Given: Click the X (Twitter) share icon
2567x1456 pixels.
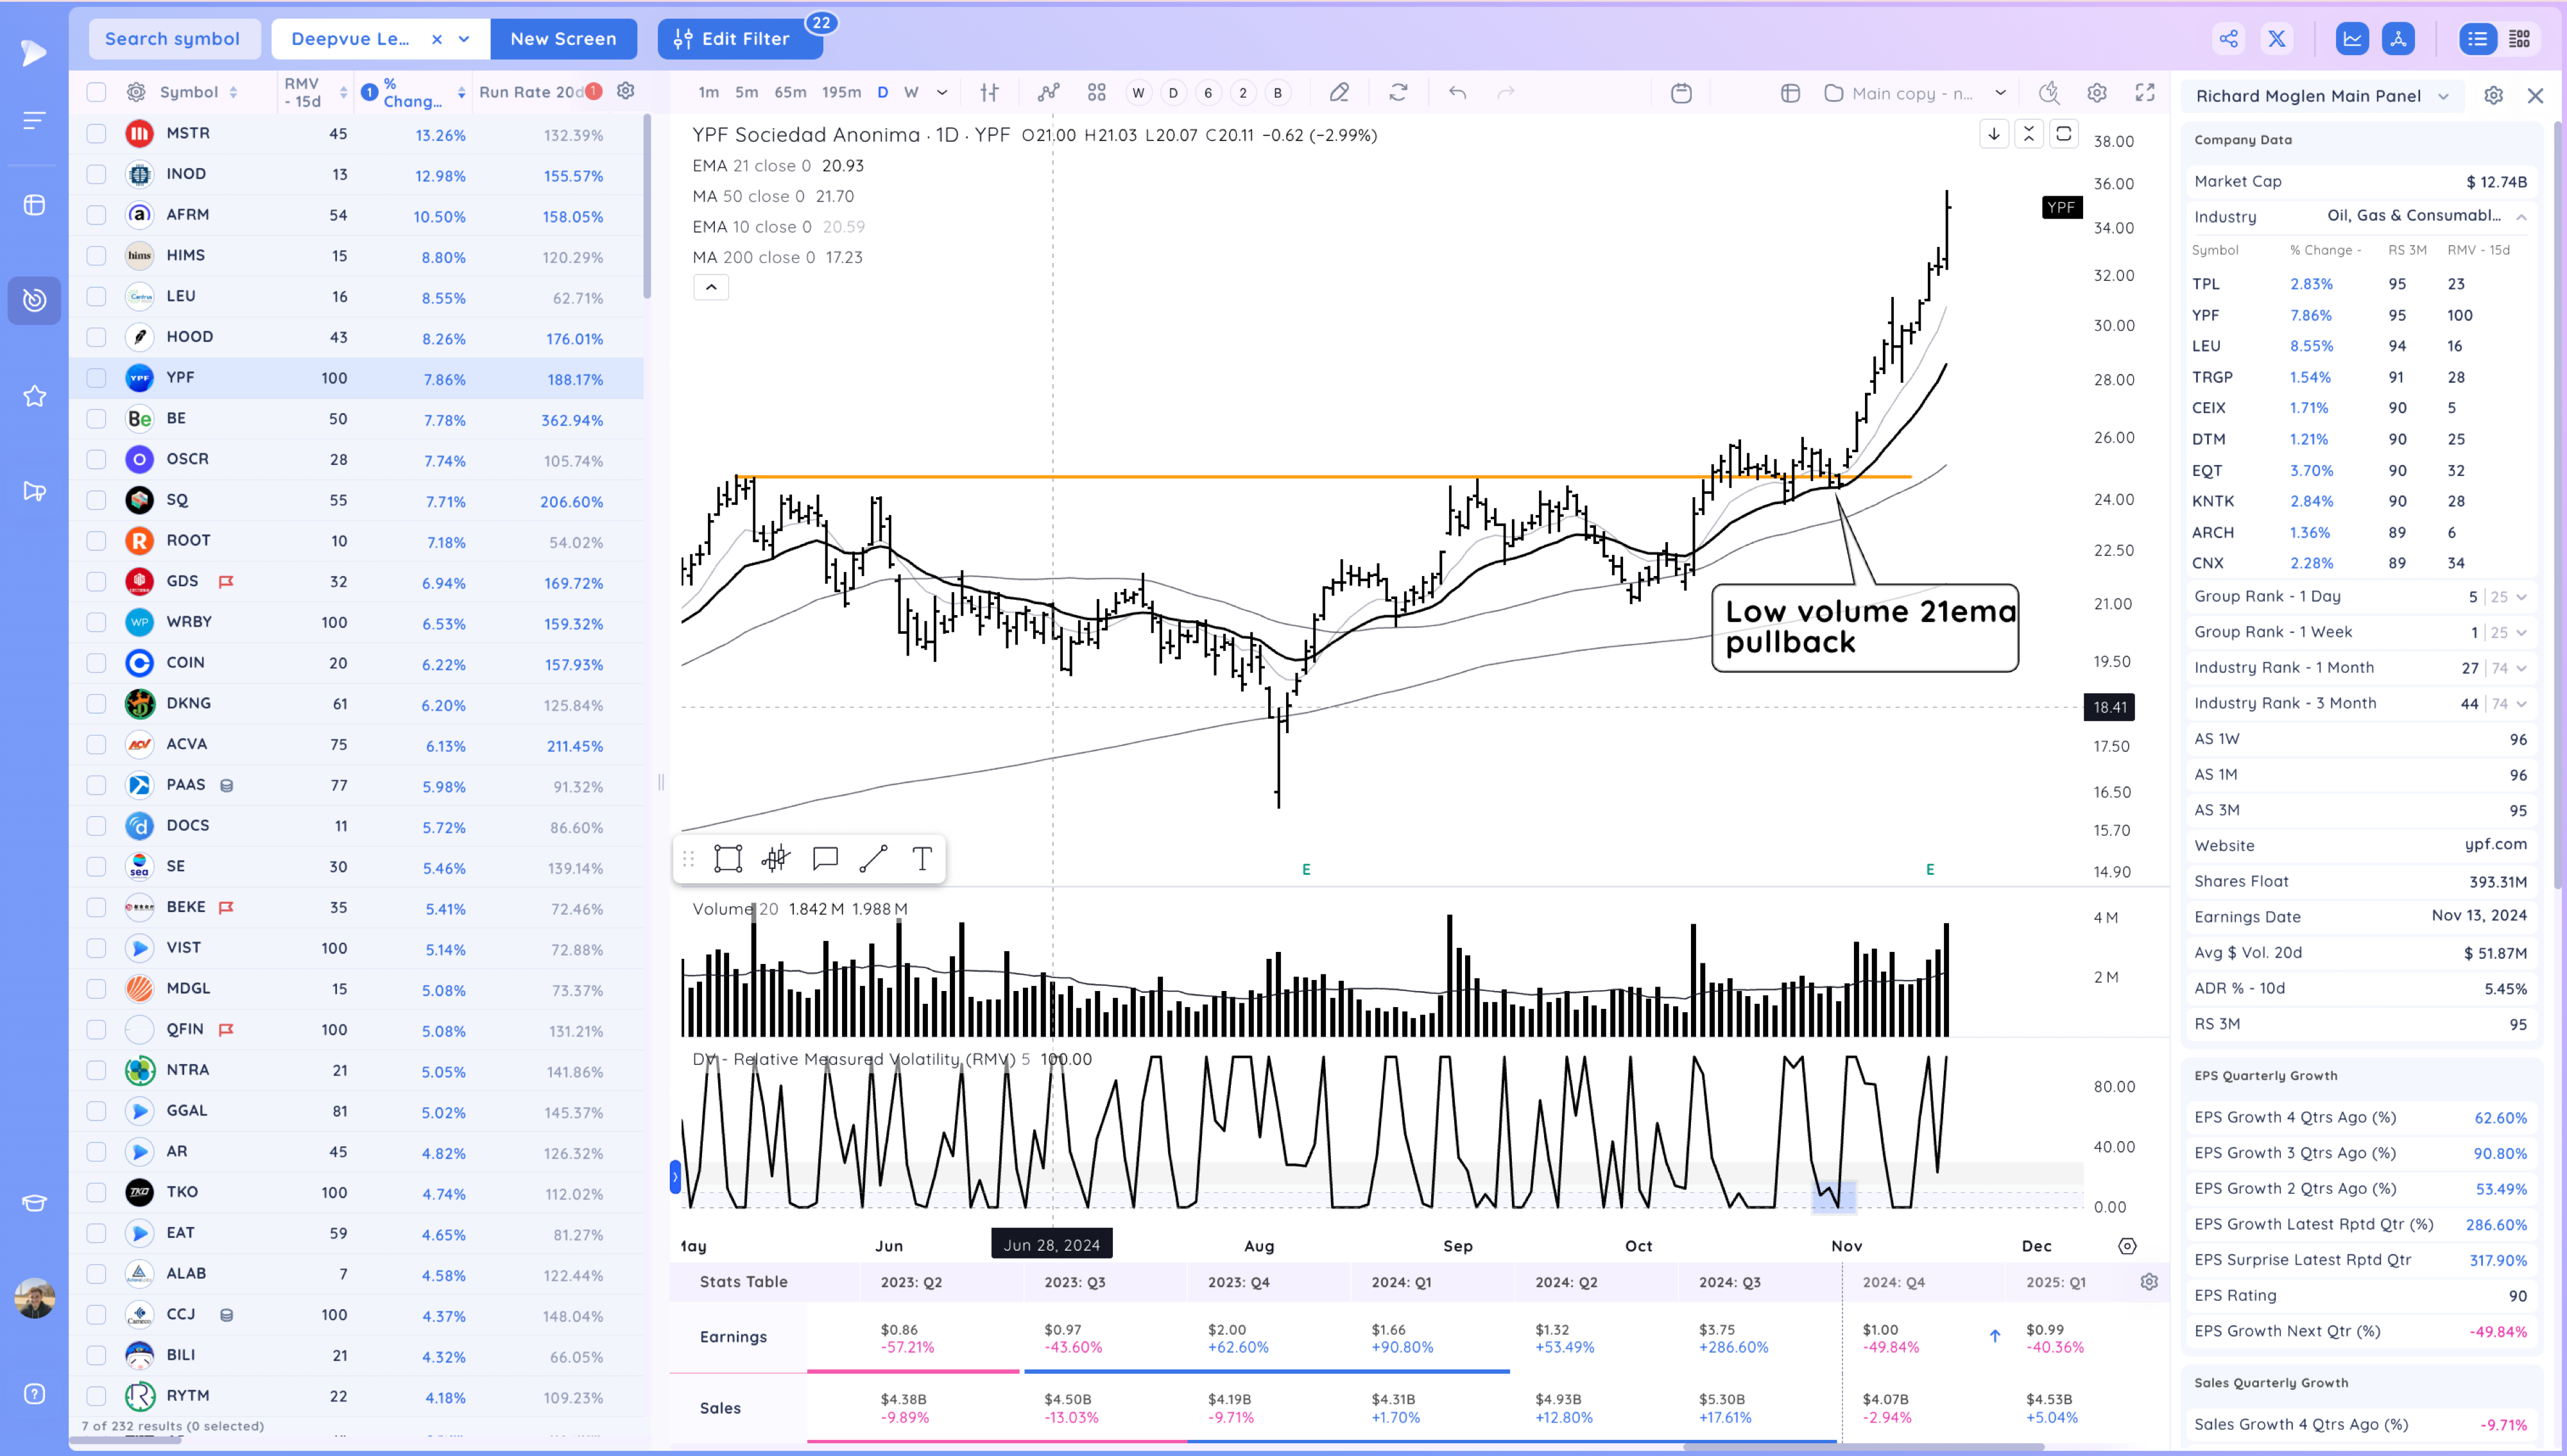Looking at the screenshot, I should (2277, 39).
